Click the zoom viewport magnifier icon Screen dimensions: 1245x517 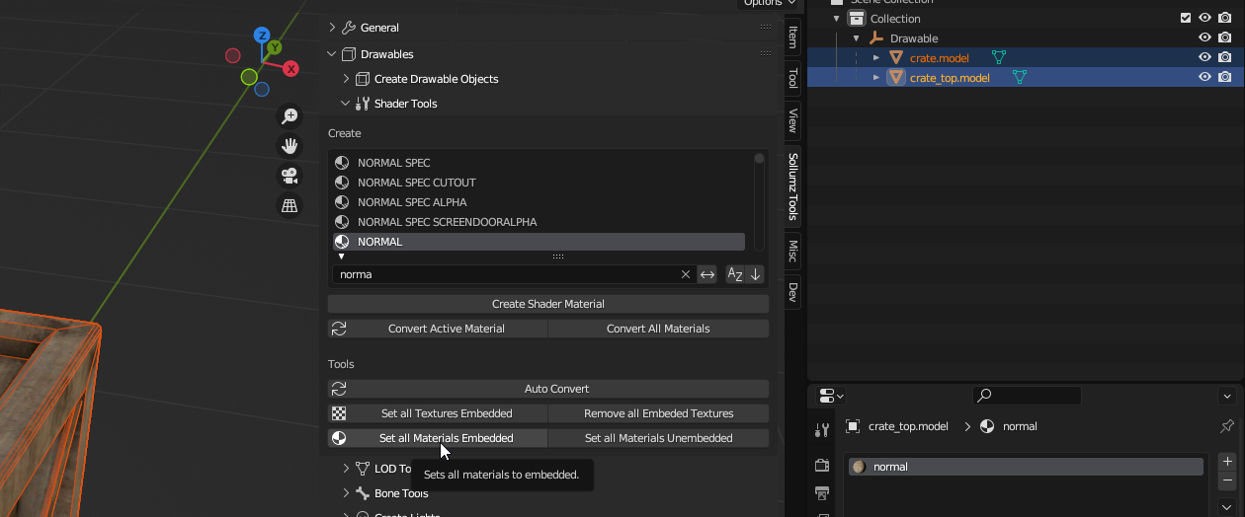point(290,116)
